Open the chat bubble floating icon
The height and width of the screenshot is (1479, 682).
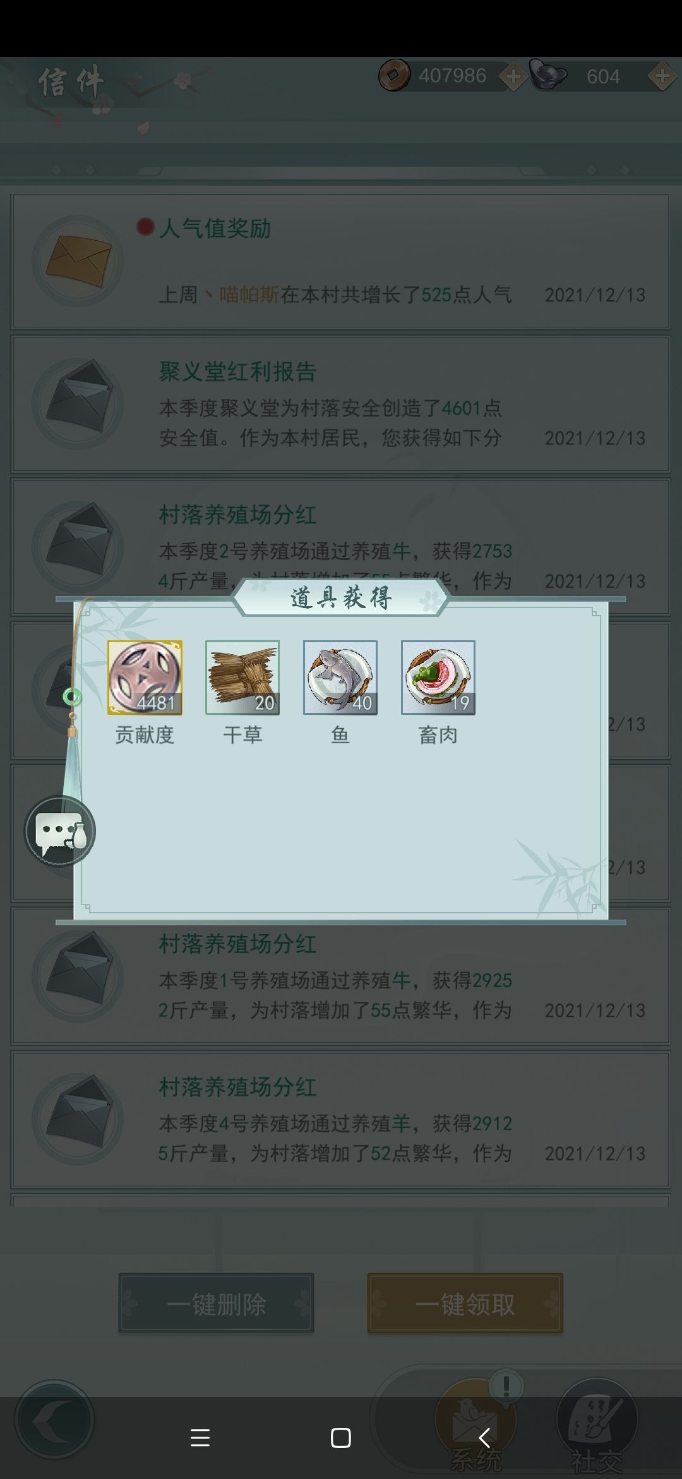click(60, 831)
